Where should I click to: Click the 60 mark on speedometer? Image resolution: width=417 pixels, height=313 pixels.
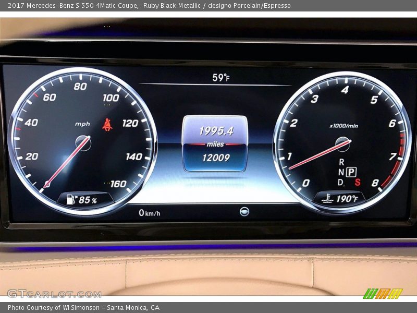[50, 98]
